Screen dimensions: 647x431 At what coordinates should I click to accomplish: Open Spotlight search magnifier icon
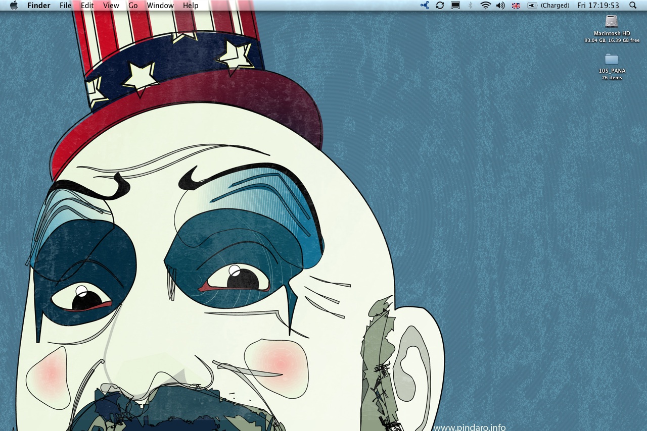click(633, 5)
